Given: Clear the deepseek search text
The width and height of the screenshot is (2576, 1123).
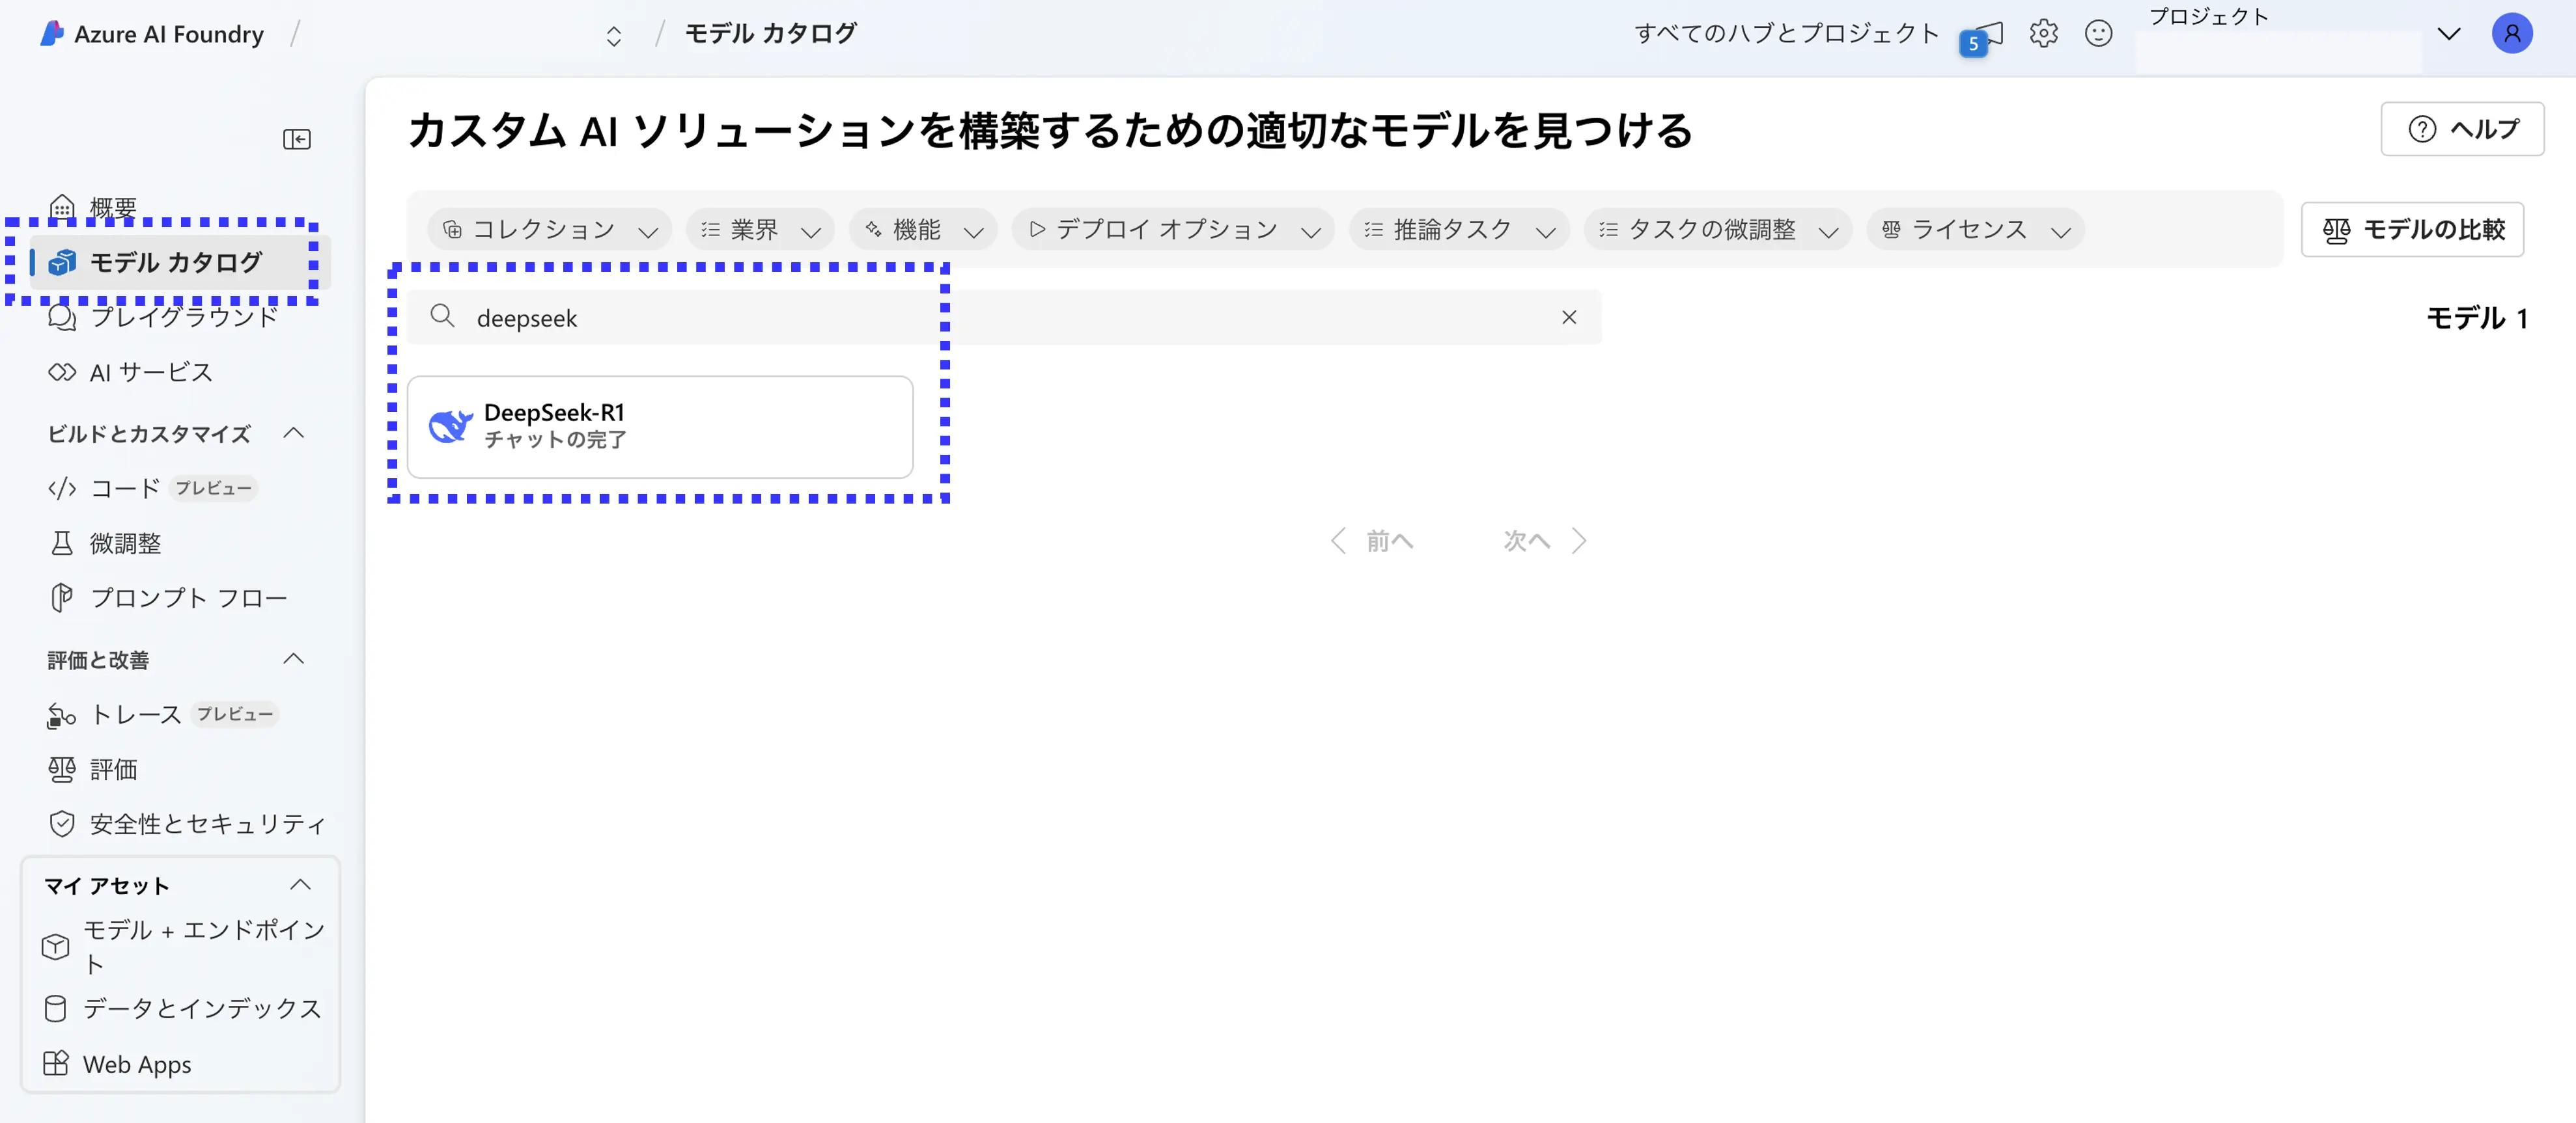Looking at the screenshot, I should (1568, 317).
